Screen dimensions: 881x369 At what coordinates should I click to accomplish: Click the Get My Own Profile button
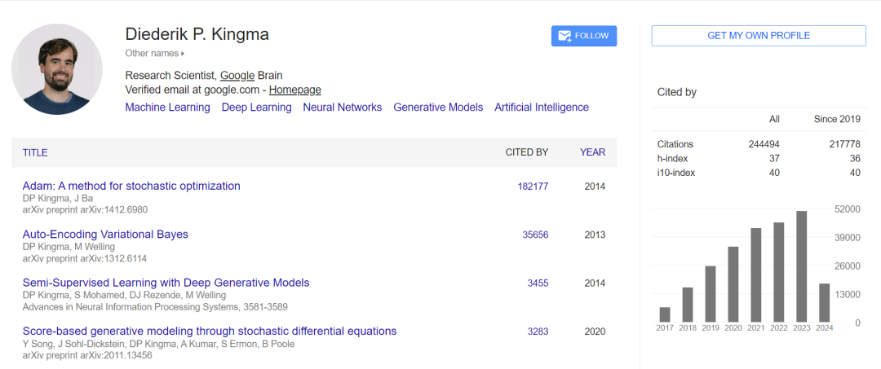point(758,36)
